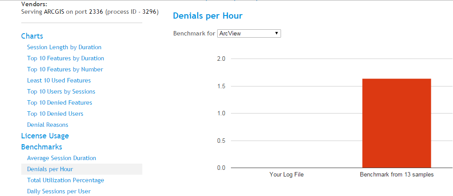The height and width of the screenshot is (196, 453).
Task: Open Top 10 Features by Number
Action: [65, 69]
